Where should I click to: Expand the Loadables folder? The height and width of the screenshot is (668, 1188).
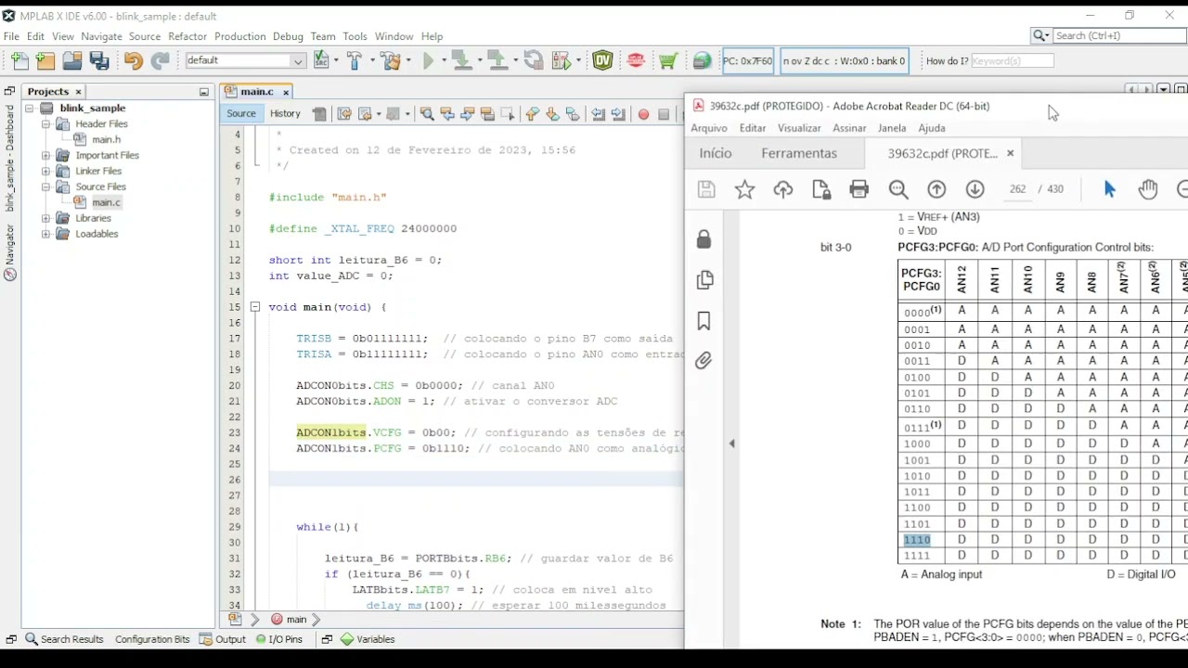(45, 235)
